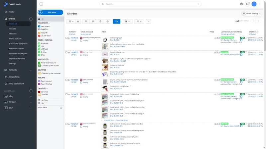Screen dimensions: 266x149
Task: Click the document invoice toolbar button
Action: (100, 22)
